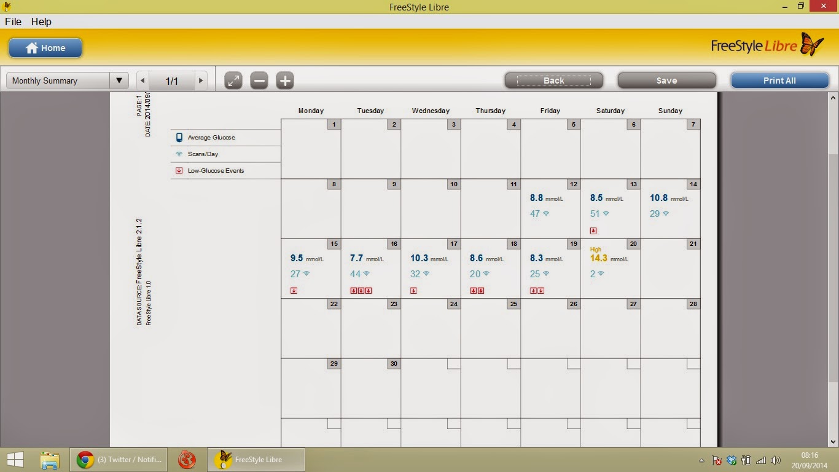Viewport: 839px width, 472px height.
Task: Select the 8.5 mmol/L average on the 13th
Action: click(606, 199)
